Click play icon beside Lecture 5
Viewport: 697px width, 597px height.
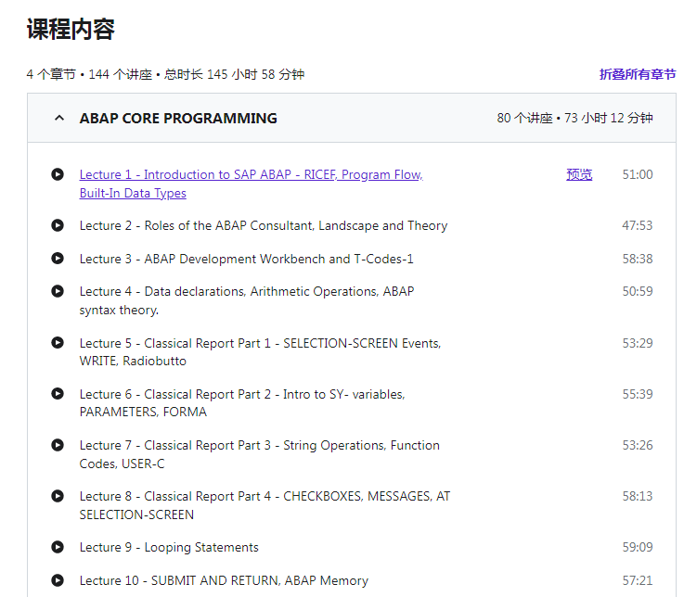pyautogui.click(x=58, y=342)
